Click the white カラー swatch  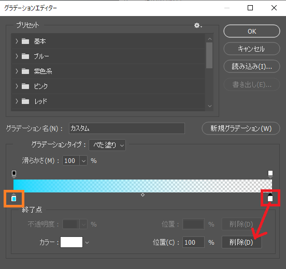pos(71,242)
